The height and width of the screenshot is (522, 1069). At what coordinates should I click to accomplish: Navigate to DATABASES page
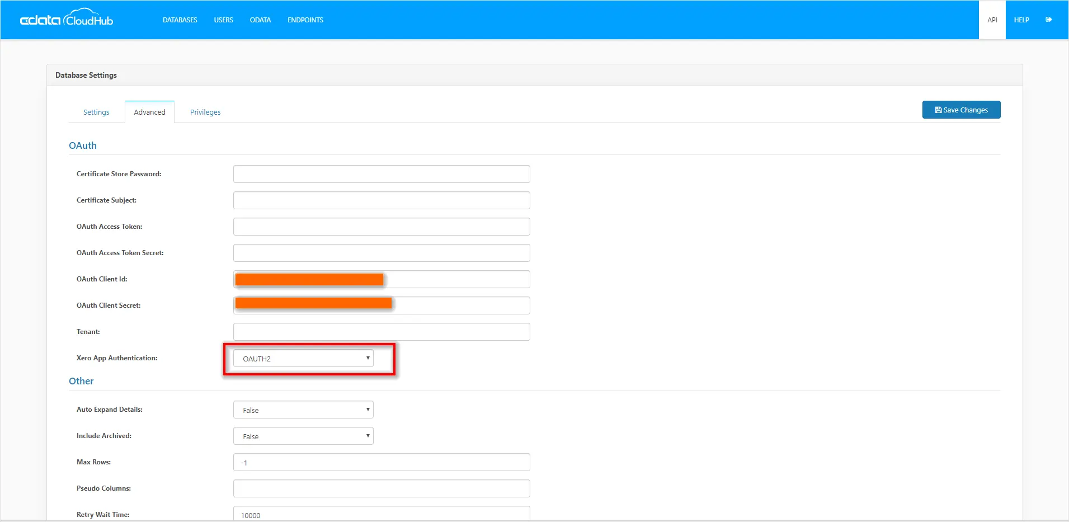[180, 20]
